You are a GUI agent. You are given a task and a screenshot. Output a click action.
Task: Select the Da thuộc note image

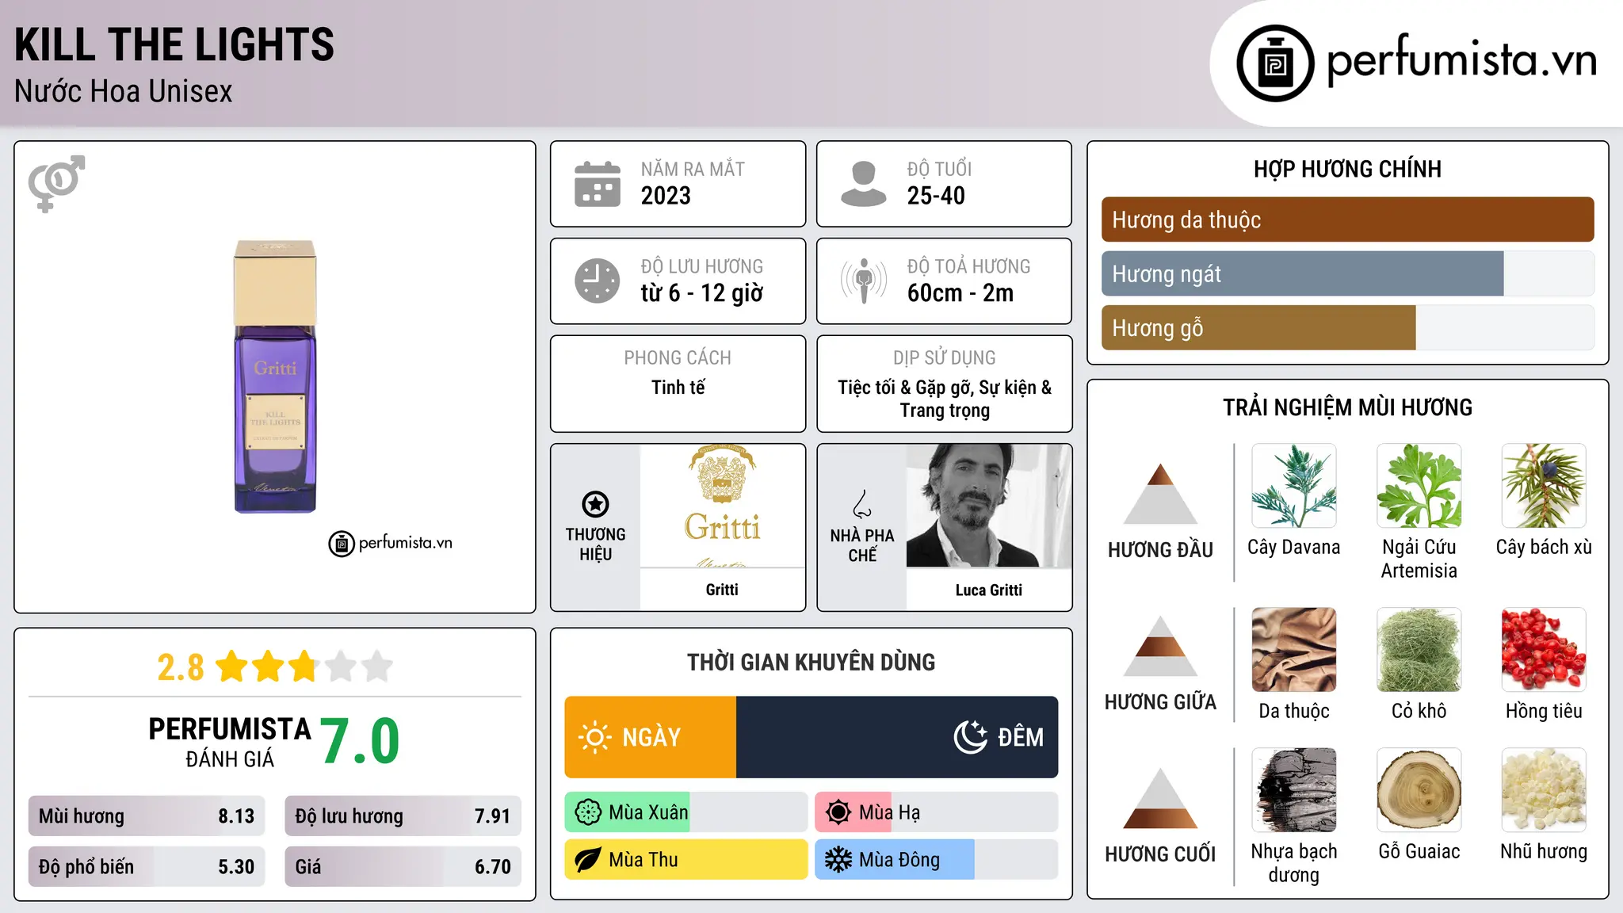[x=1294, y=650]
